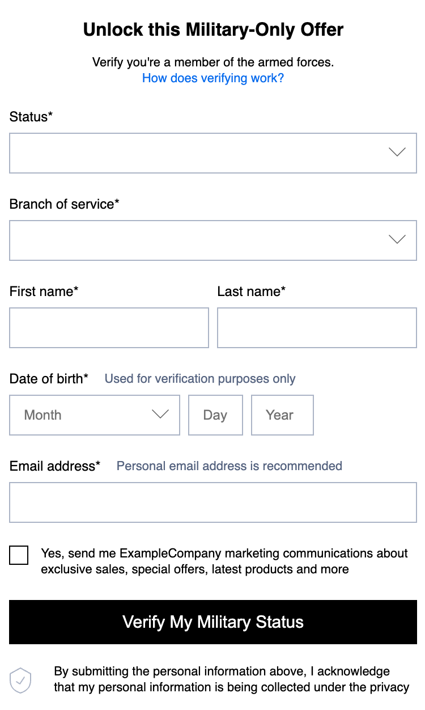Expand the Branch of service dropdown

point(213,240)
